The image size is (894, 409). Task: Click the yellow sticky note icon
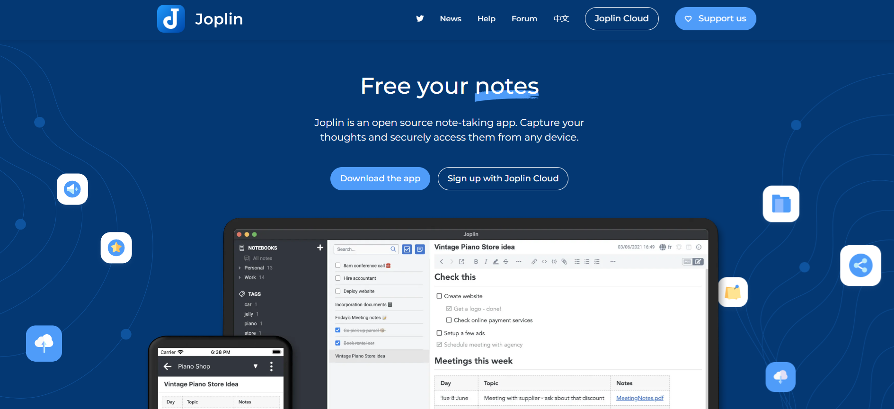733,293
